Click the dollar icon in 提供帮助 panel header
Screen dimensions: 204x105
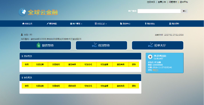(22, 56)
